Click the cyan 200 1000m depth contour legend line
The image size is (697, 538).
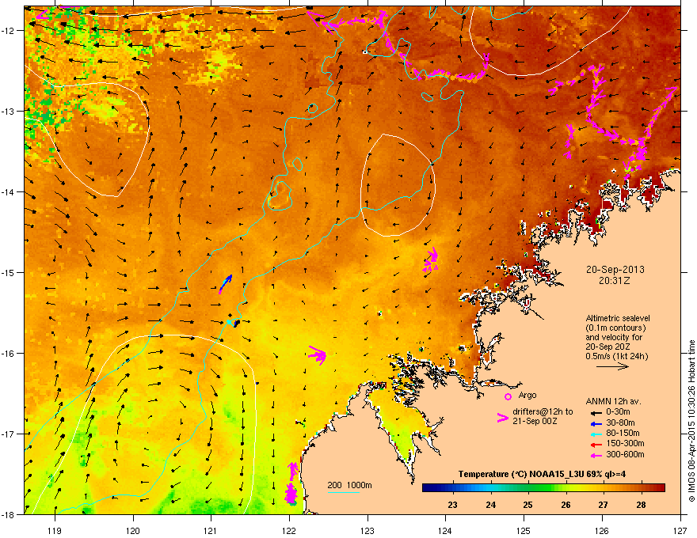click(x=343, y=492)
